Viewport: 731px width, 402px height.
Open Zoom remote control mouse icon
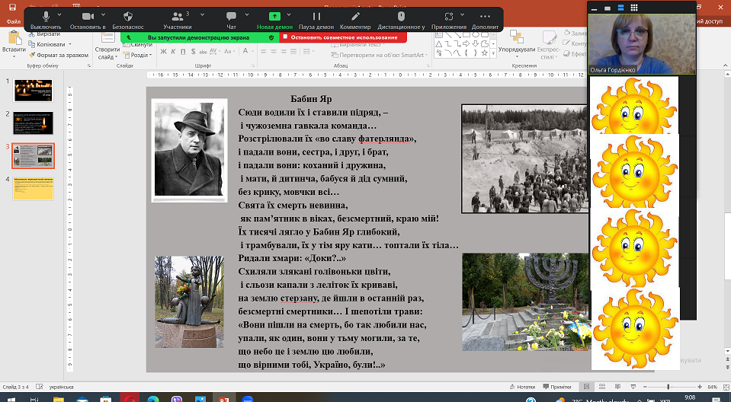point(401,20)
